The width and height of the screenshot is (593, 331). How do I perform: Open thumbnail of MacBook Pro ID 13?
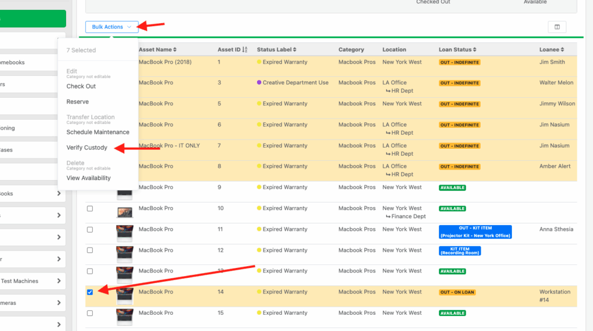coord(125,275)
